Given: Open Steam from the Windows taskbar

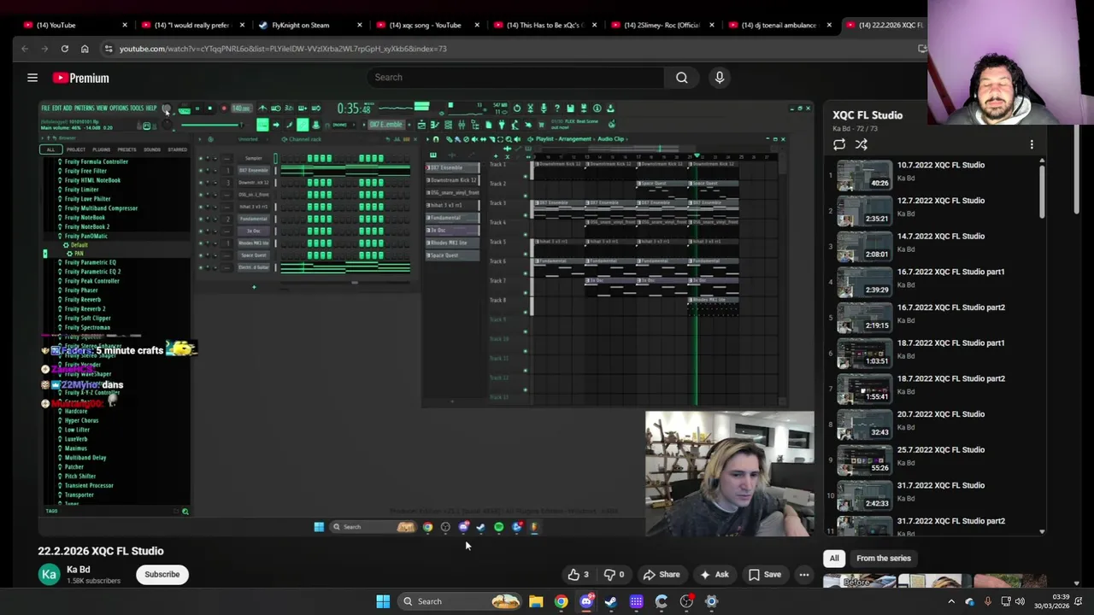Looking at the screenshot, I should tap(611, 601).
